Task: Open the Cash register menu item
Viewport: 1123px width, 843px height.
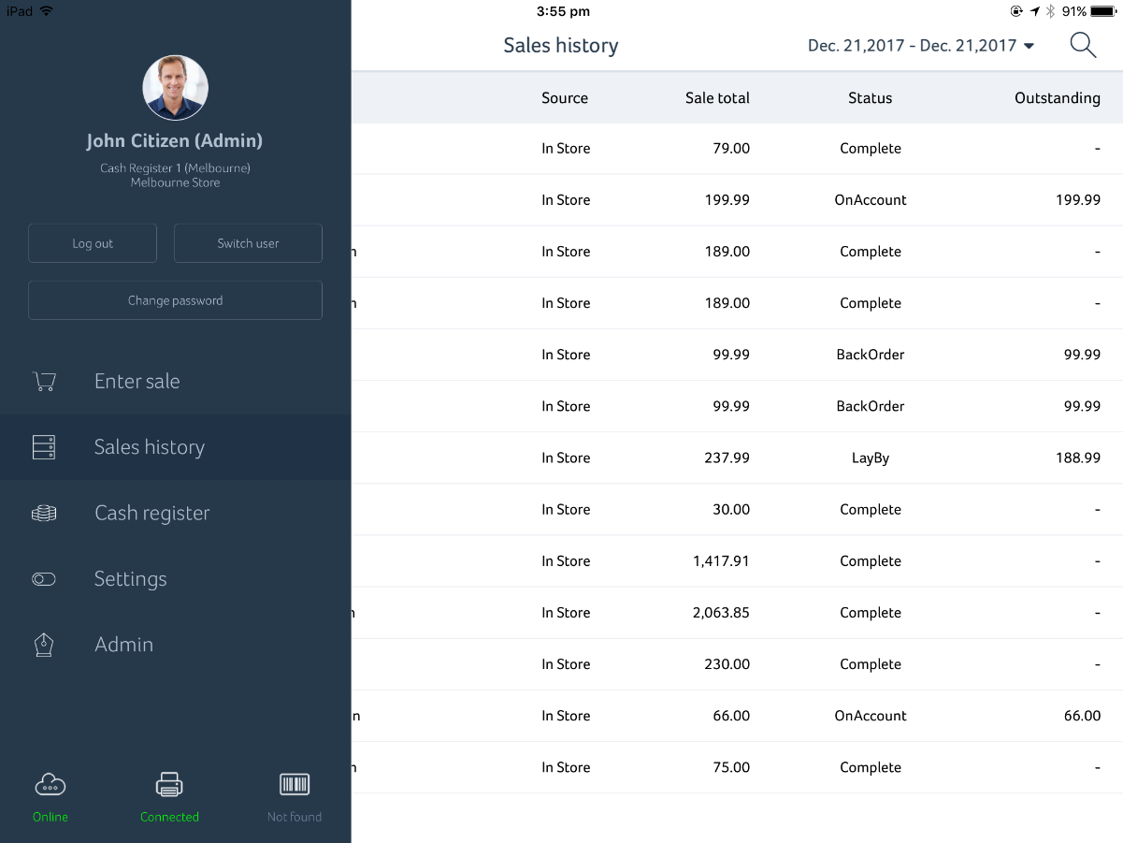Action: point(176,513)
